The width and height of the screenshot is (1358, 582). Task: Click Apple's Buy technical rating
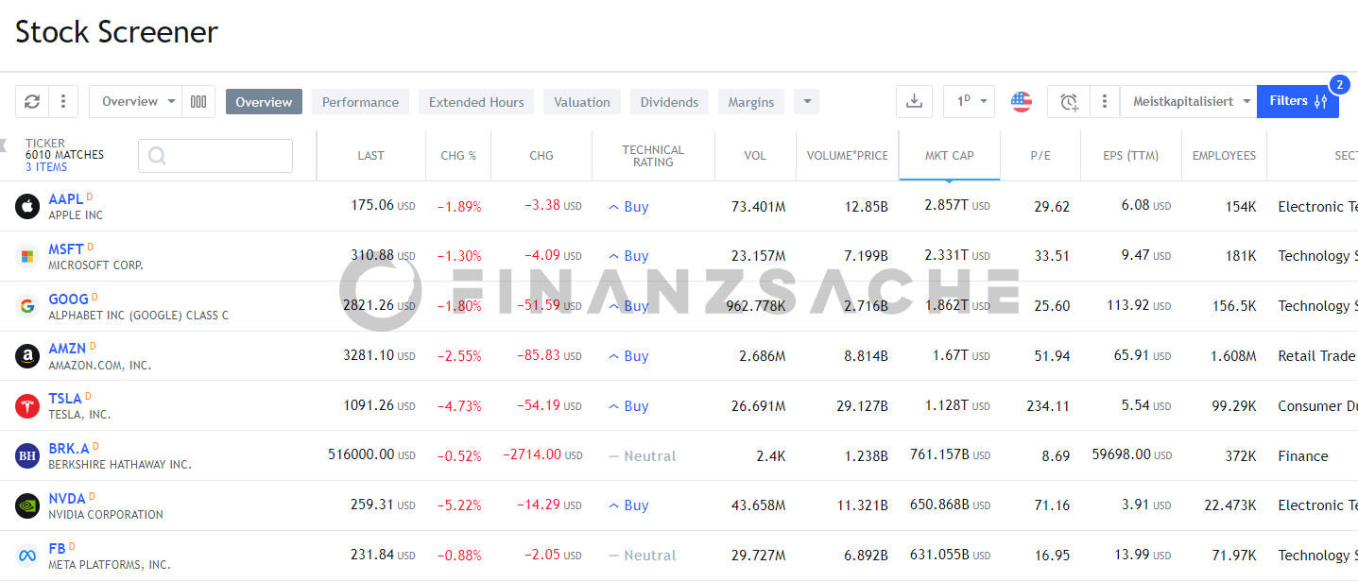click(628, 207)
